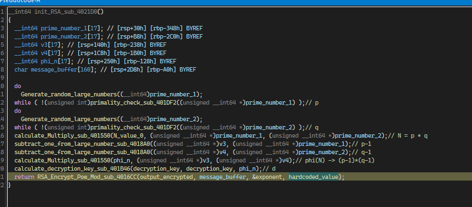
Task: Select the output_encrypted argument
Action: [166, 177]
